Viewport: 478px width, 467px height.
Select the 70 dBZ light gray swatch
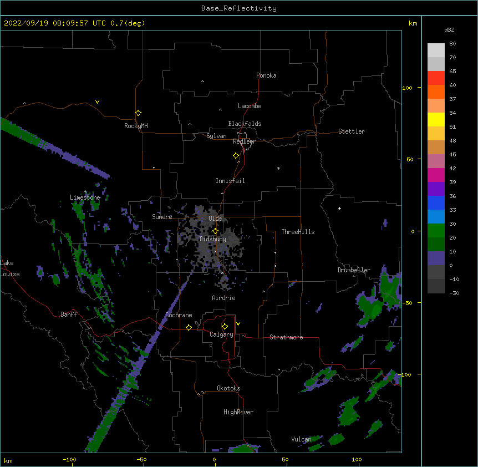436,50
